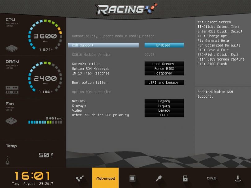251x188 pixels.
Task: Open the checkered flag Main menu icon
Action: (x=80, y=178)
